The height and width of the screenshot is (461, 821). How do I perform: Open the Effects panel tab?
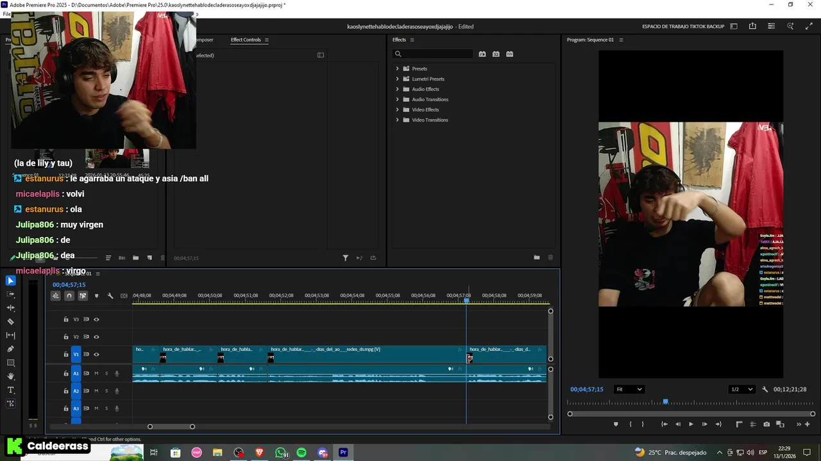399,40
